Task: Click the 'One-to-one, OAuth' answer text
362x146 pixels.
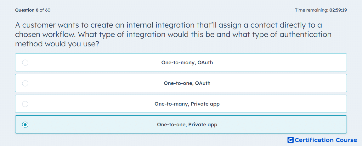Action: 187,83
